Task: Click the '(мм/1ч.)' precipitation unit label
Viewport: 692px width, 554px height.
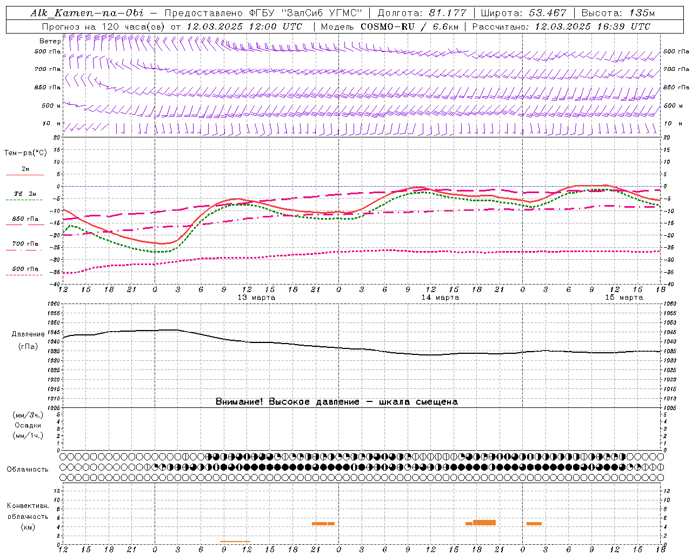Action: click(28, 436)
